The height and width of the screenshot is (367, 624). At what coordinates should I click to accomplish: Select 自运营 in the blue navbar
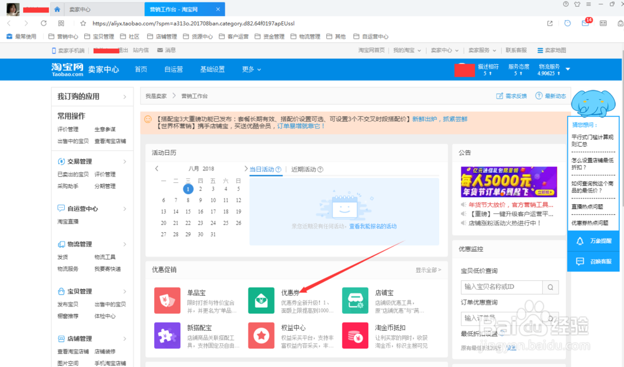tap(173, 69)
